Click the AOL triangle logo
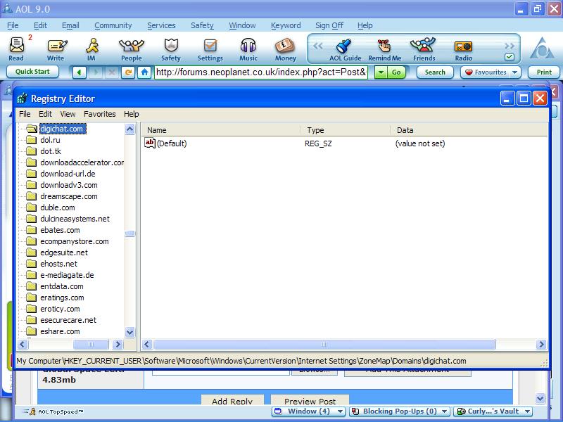Image resolution: width=563 pixels, height=422 pixels. pos(542,49)
